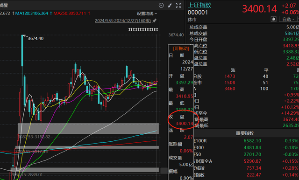This screenshot has height=180, width=299.
Task: Click the 3674.40 peak price annotation
Action: [x=36, y=38]
